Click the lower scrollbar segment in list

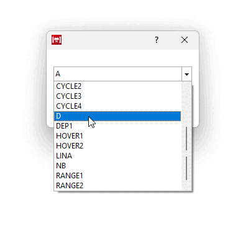pos(186,168)
